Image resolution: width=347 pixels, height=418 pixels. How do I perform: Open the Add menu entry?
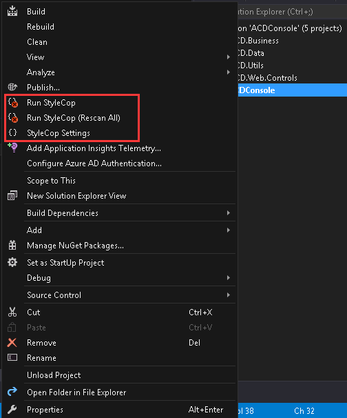[x=120, y=230]
